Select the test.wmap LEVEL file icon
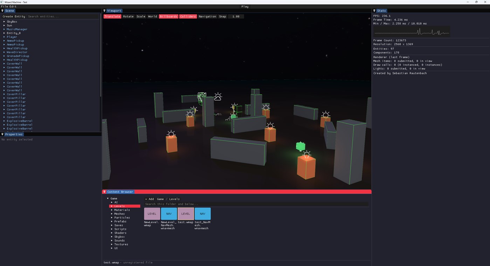The width and height of the screenshot is (490, 266). pyautogui.click(x=186, y=214)
